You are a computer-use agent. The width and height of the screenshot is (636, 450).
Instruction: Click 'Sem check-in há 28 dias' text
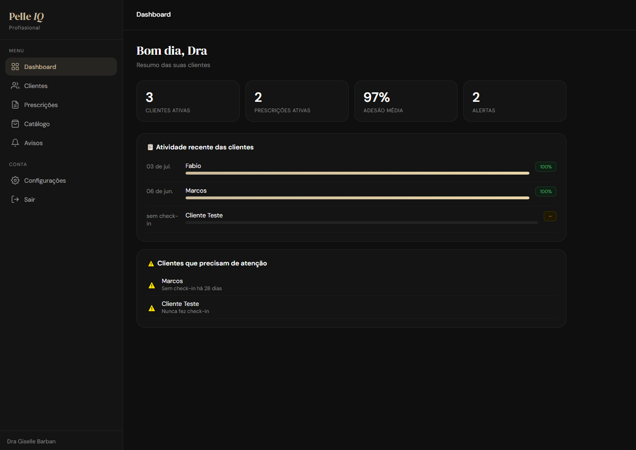tap(192, 288)
